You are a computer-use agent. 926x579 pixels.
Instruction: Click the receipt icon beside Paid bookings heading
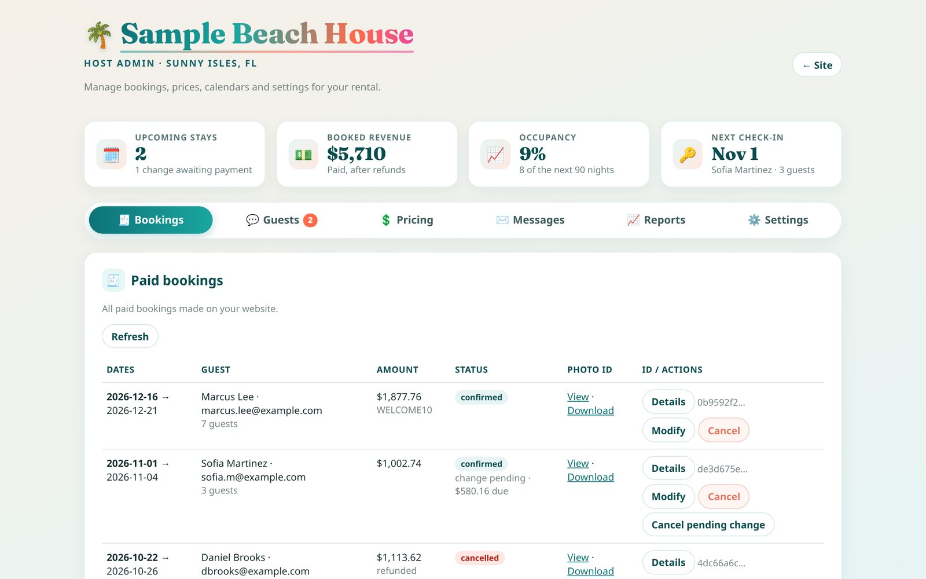113,280
